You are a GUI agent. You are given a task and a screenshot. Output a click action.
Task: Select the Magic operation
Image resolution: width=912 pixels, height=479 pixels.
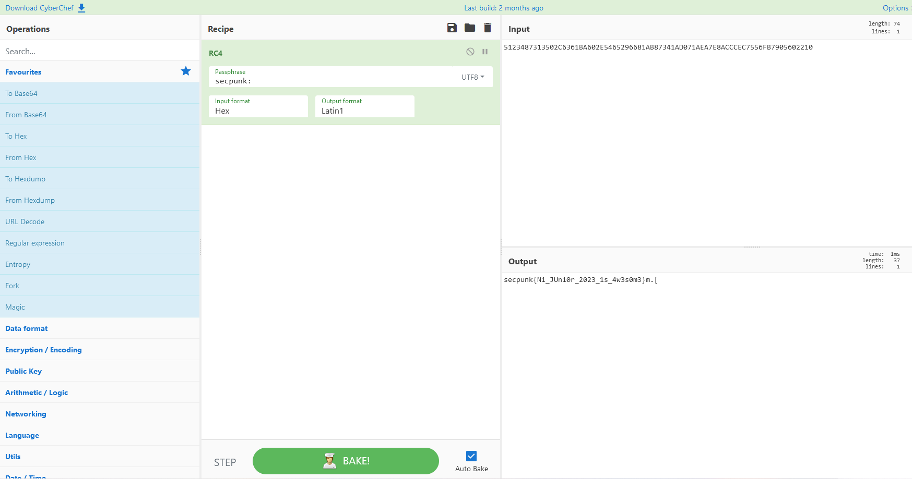(x=15, y=307)
